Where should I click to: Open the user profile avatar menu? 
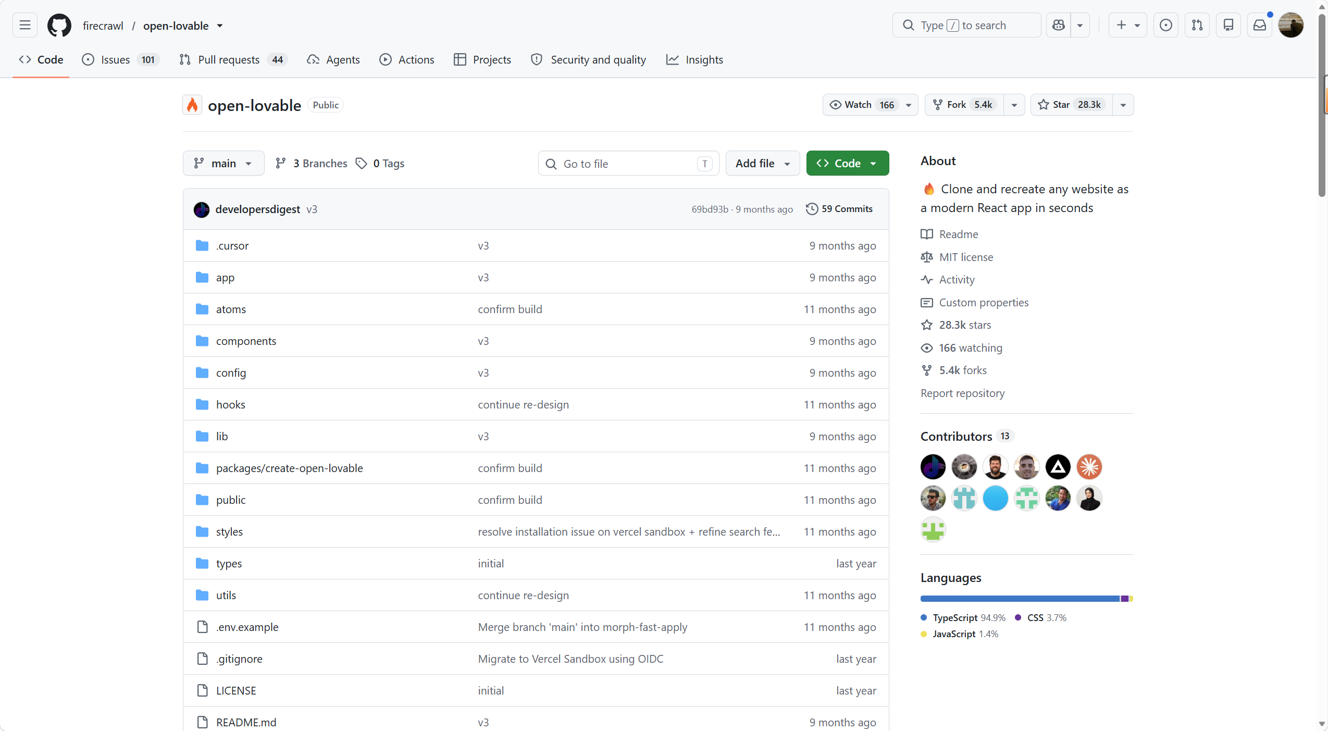1291,25
